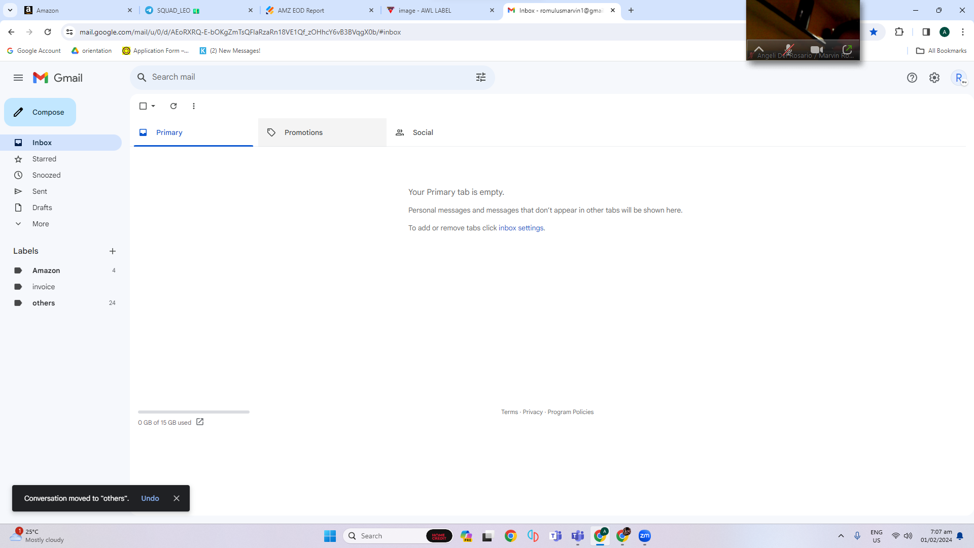Expand the tab search dropdown arrow

(10, 10)
